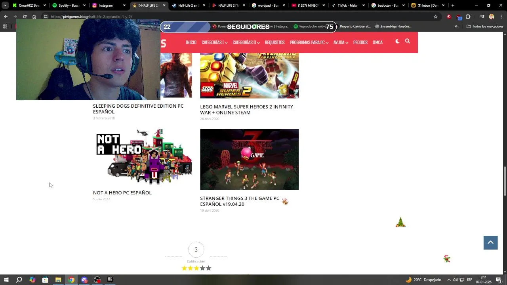This screenshot has height=285, width=507.
Task: Switch to Spotify browser tab
Action: [x=69, y=6]
